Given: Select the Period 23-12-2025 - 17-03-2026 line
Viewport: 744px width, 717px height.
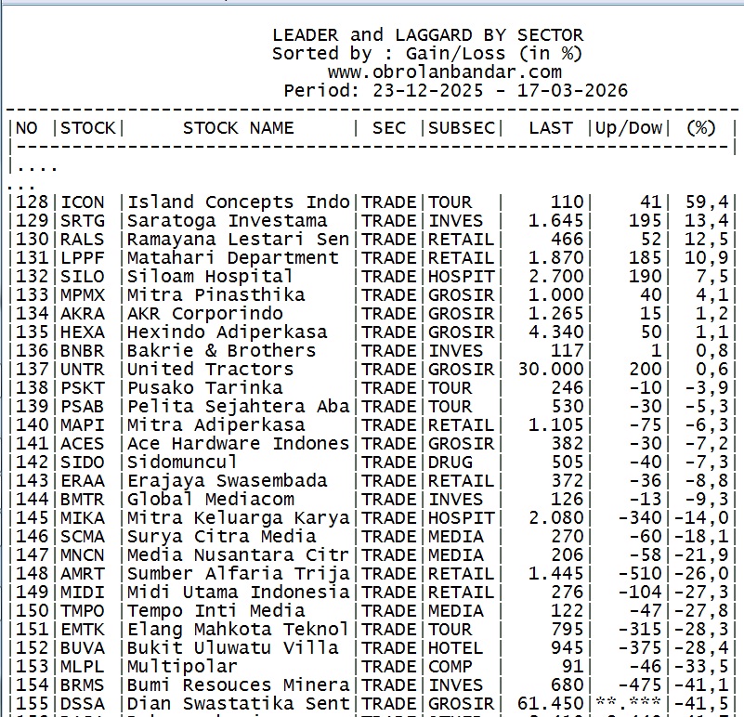Looking at the screenshot, I should tap(455, 91).
